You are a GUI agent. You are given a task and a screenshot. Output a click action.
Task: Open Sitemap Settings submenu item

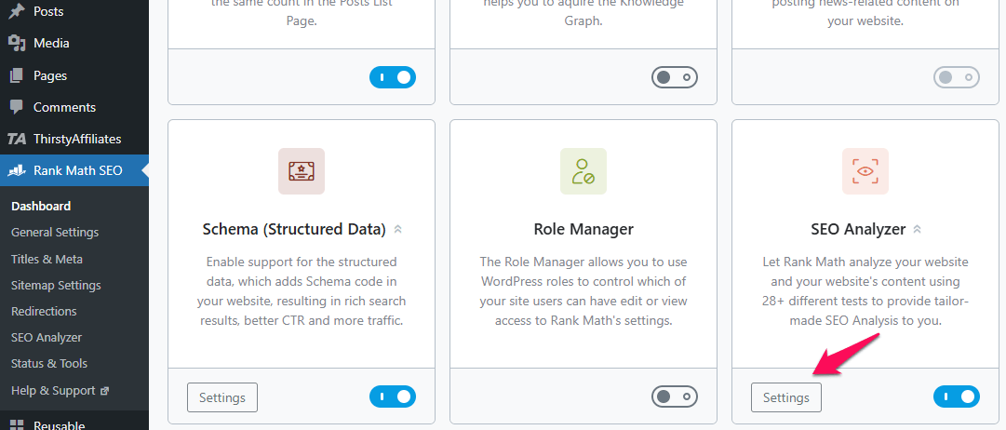click(57, 285)
